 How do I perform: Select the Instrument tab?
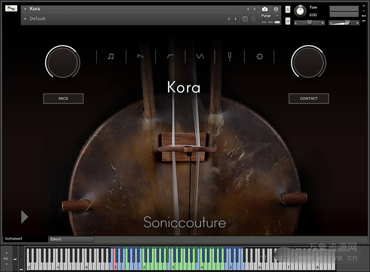pyautogui.click(x=14, y=239)
